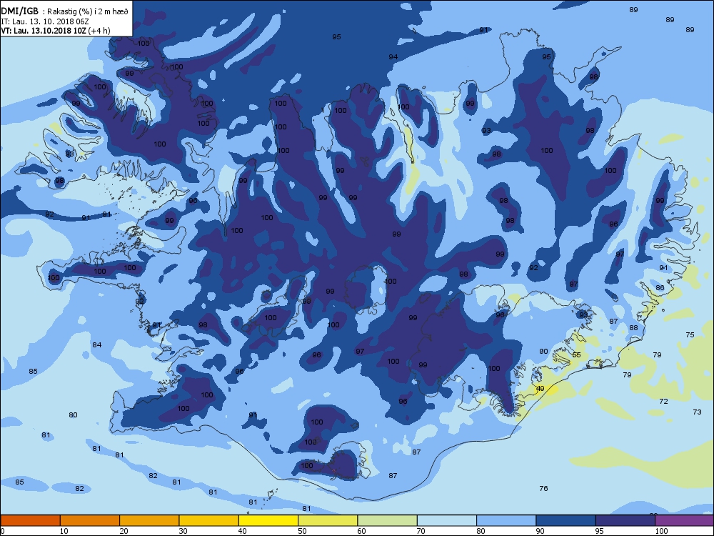
Task: Click the '49' humidity value on the map
Action: click(x=540, y=389)
